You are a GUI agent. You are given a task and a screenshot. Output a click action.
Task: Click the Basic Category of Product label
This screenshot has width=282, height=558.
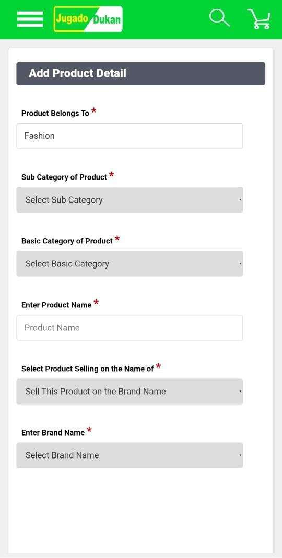(67, 241)
